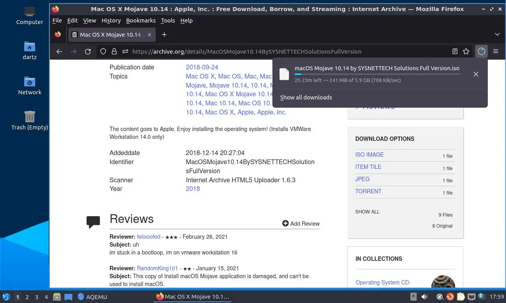Switch to the AQEMU taskbar window
This screenshot has width=506, height=303.
(x=92, y=297)
